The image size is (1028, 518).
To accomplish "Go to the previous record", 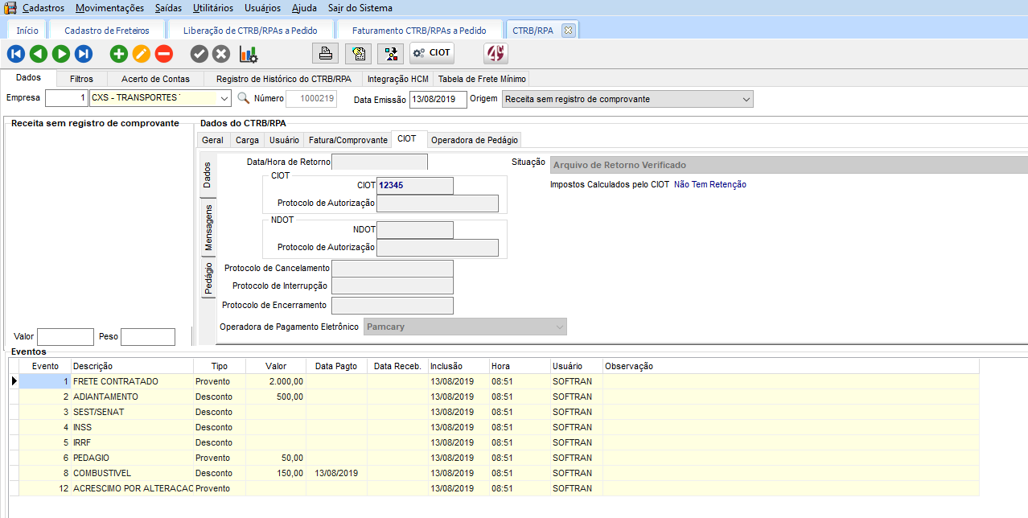I will tap(38, 54).
